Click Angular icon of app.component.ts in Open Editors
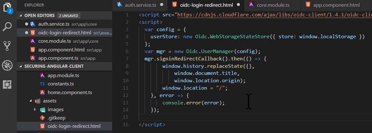The image size is (372, 133). 33,58
